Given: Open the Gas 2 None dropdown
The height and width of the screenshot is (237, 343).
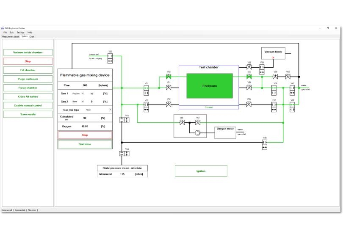Looking at the screenshot, I should (x=83, y=102).
